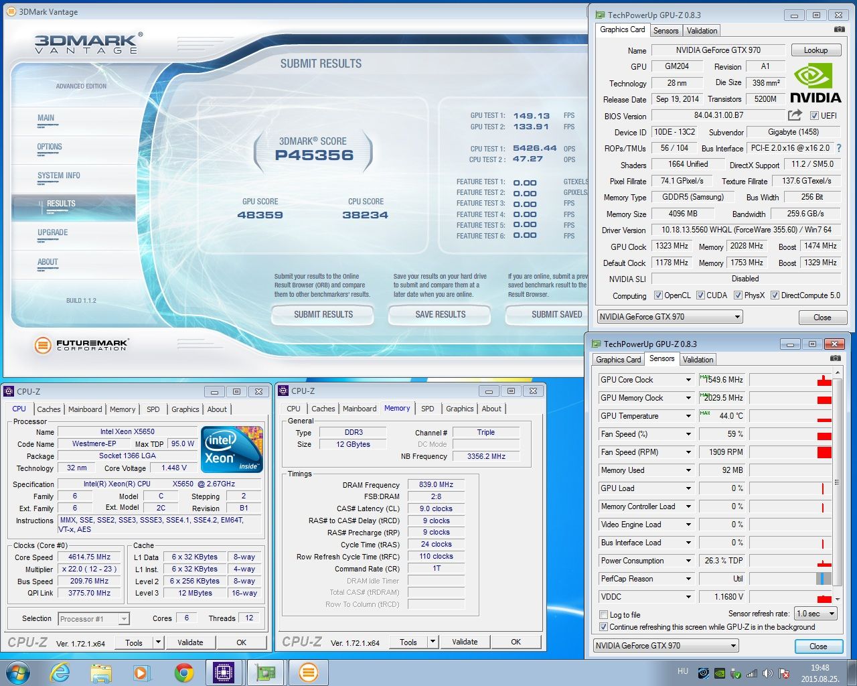Click the Action Center flag tray icon

783,673
